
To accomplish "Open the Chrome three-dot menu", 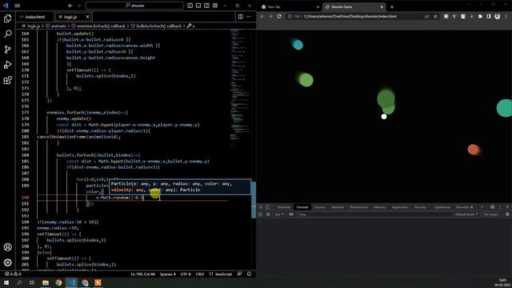I will (506, 16).
